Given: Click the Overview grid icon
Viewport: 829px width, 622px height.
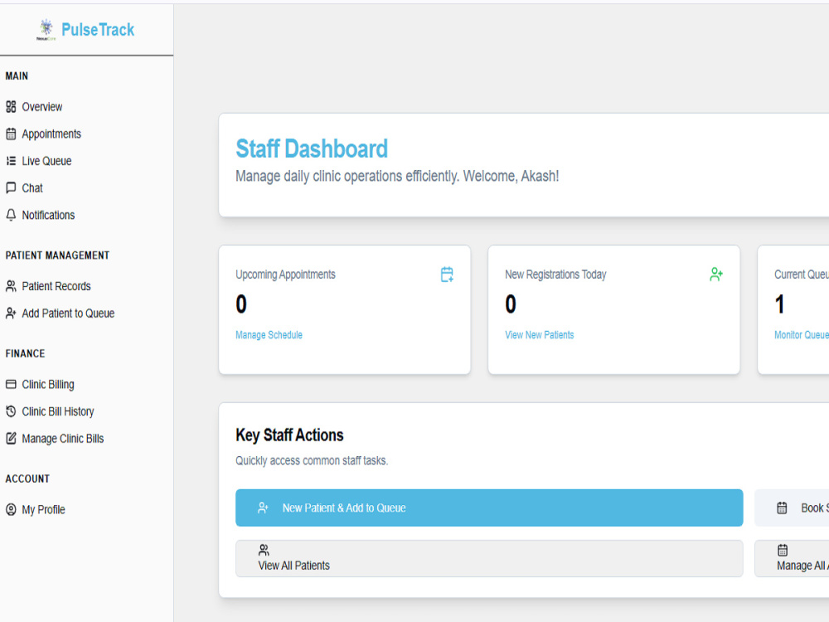Looking at the screenshot, I should (x=11, y=107).
